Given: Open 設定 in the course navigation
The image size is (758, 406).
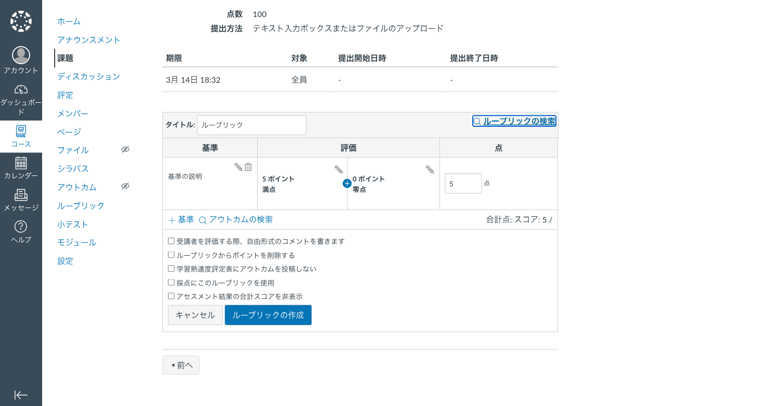Looking at the screenshot, I should (x=65, y=261).
